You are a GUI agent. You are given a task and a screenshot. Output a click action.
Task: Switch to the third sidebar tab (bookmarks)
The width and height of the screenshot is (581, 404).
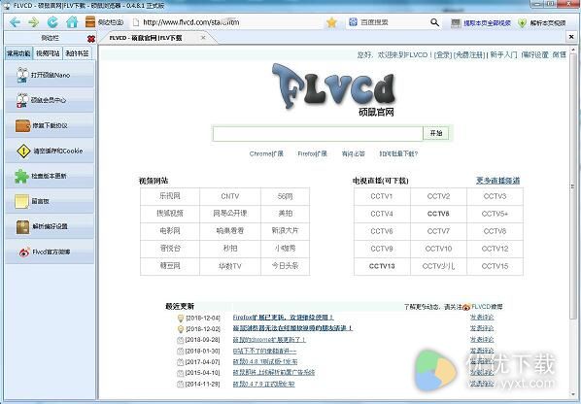77,53
